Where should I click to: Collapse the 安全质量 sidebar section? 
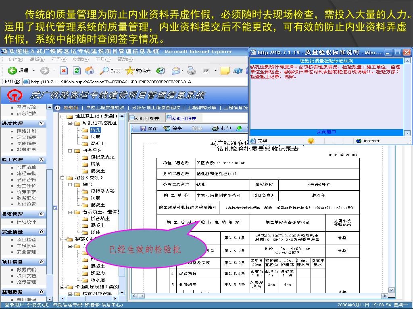(x=42, y=232)
